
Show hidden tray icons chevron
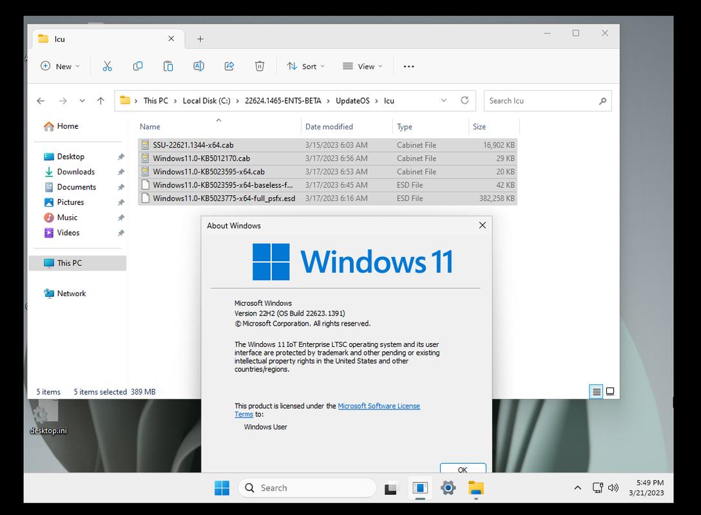[x=577, y=488]
